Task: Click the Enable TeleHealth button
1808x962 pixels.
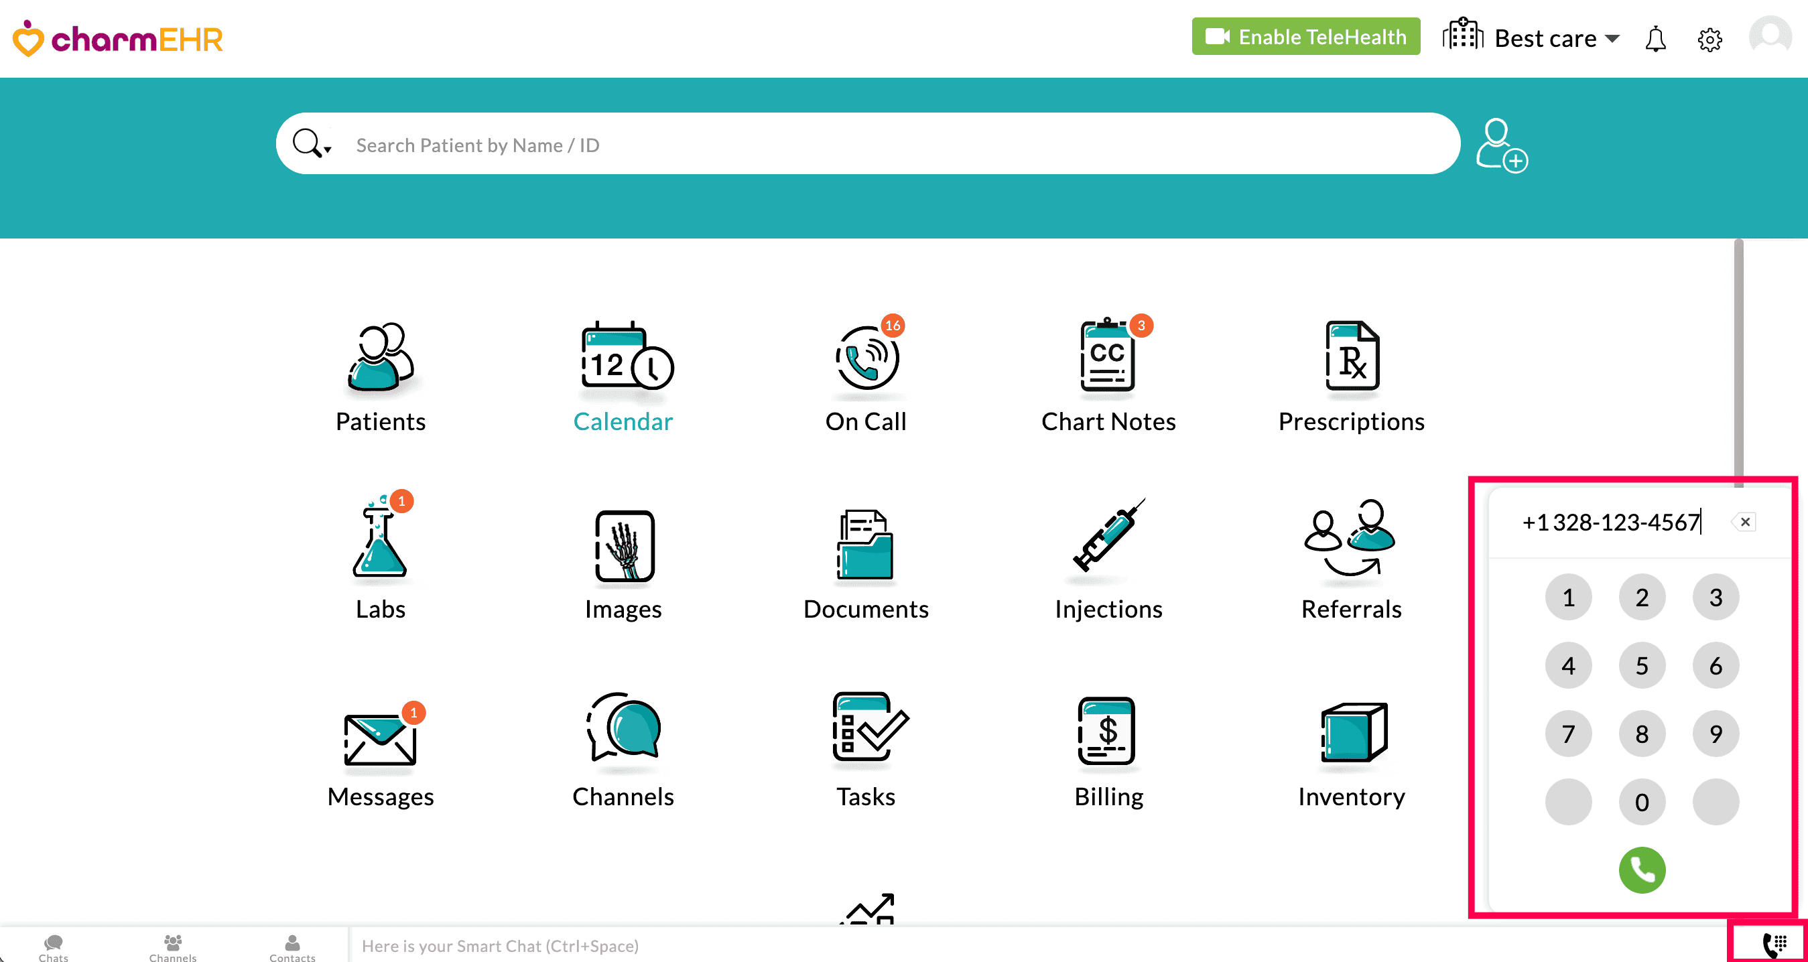Action: tap(1305, 36)
